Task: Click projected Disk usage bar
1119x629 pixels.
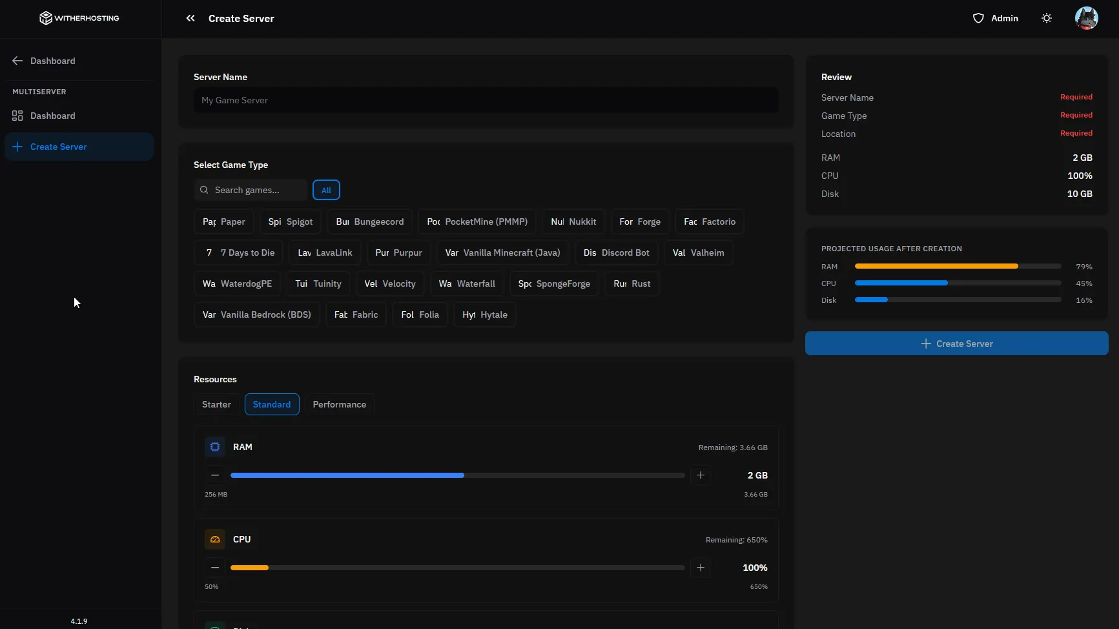Action: 958,300
